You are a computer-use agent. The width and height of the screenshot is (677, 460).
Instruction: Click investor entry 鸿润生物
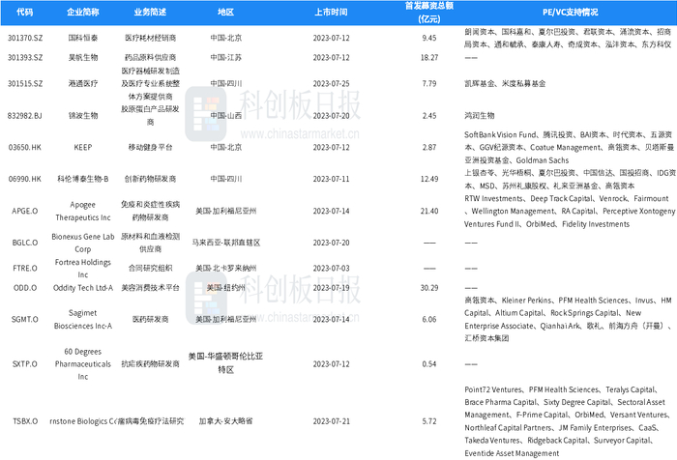[x=480, y=116]
